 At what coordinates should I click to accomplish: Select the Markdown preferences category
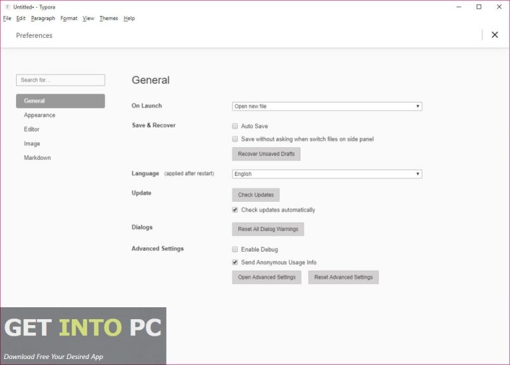[x=37, y=158]
